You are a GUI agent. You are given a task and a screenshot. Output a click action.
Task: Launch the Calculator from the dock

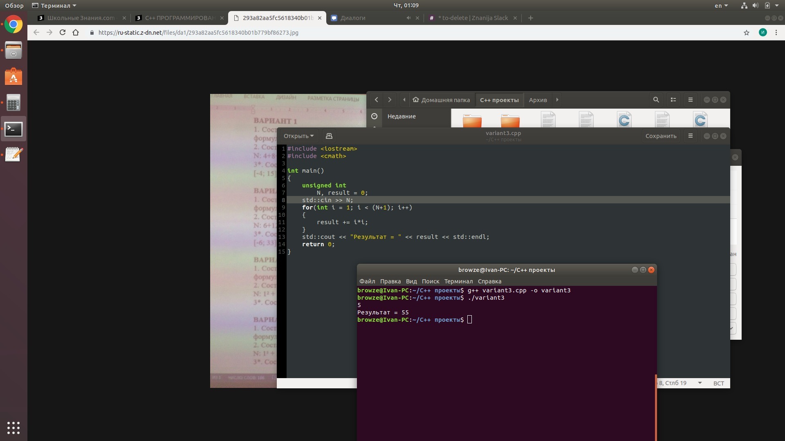coord(13,103)
